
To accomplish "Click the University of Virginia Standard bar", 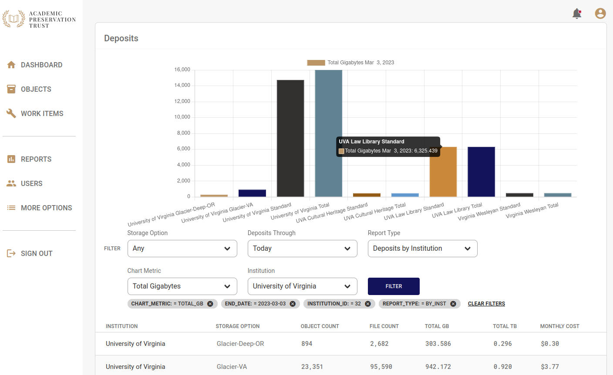I will point(290,139).
